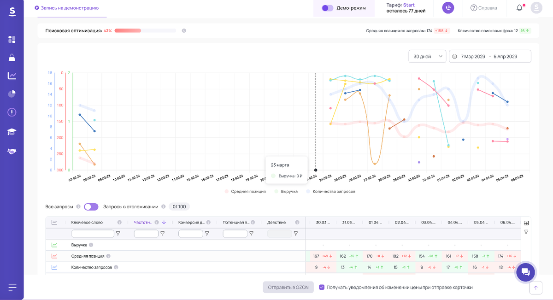This screenshot has width=553, height=300.
Task: Open the exclamation alerts section in the sidebar
Action: point(12,112)
